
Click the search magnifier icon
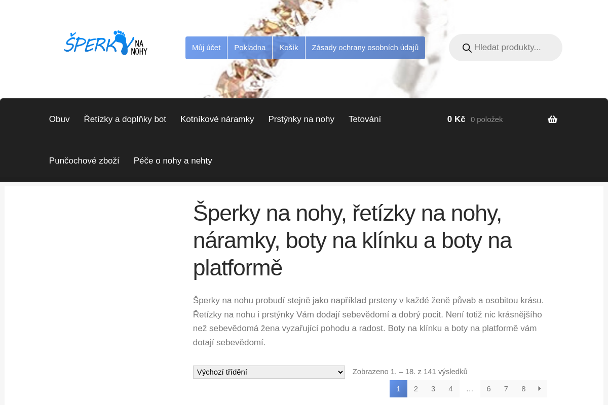click(x=467, y=48)
